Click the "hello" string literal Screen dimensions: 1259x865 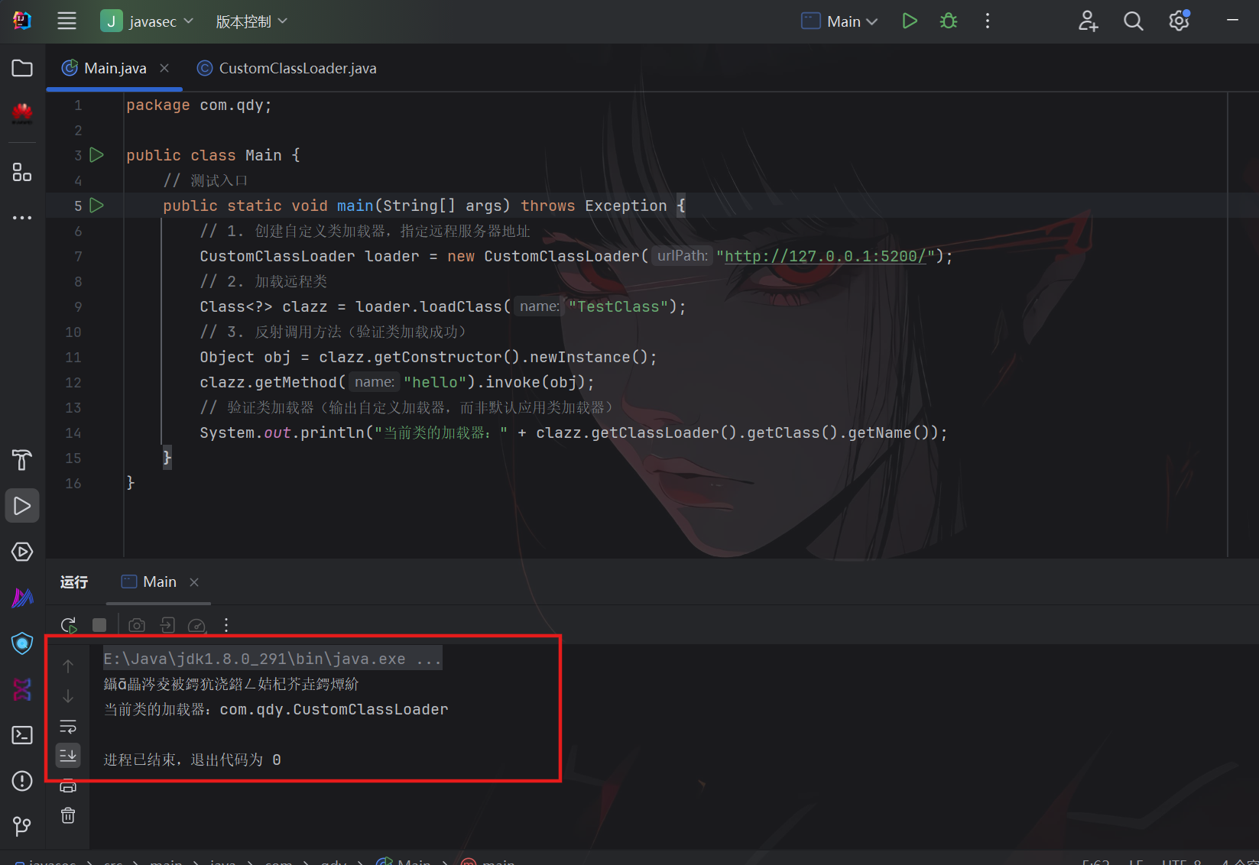click(x=435, y=382)
